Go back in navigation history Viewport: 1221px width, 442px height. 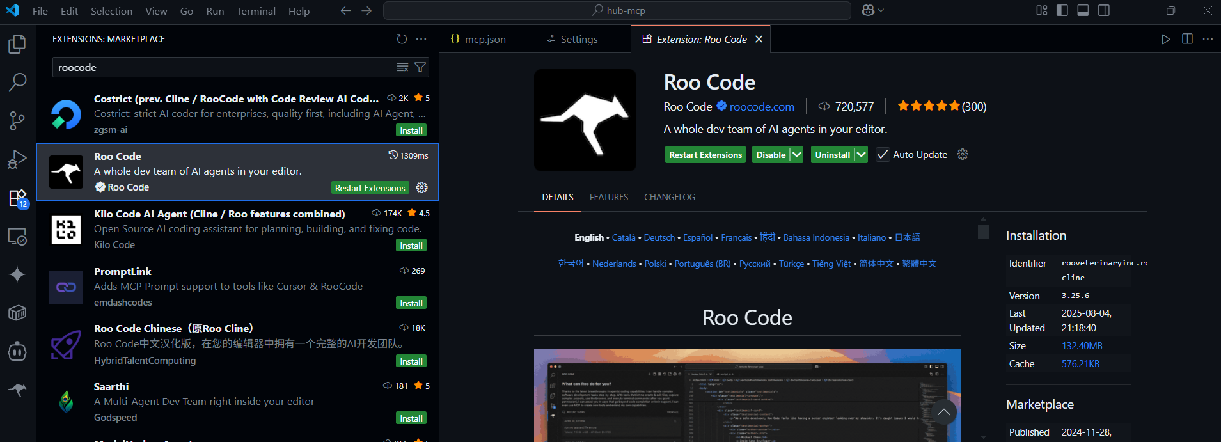(x=345, y=11)
